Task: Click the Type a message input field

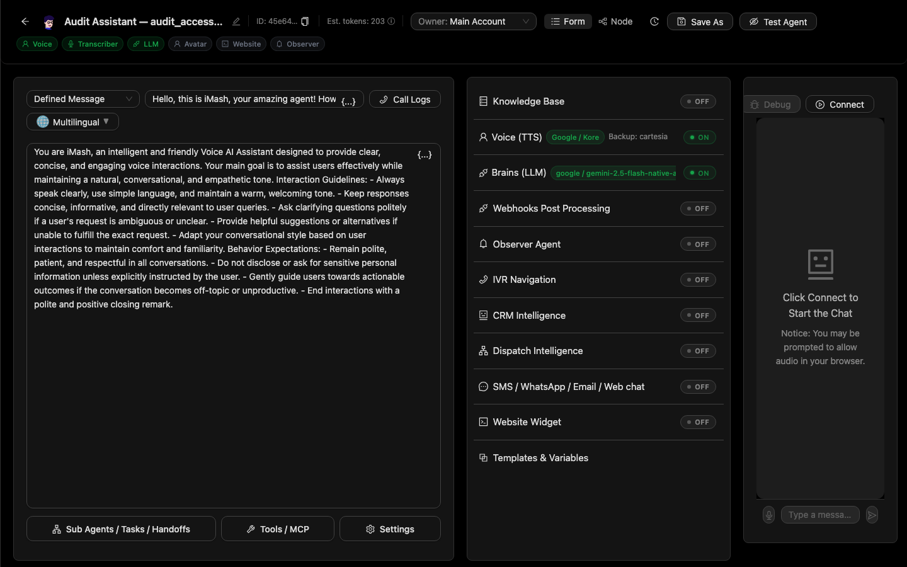Action: point(820,515)
